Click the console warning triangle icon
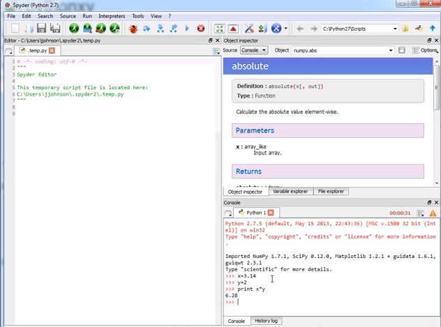 pyautogui.click(x=433, y=213)
